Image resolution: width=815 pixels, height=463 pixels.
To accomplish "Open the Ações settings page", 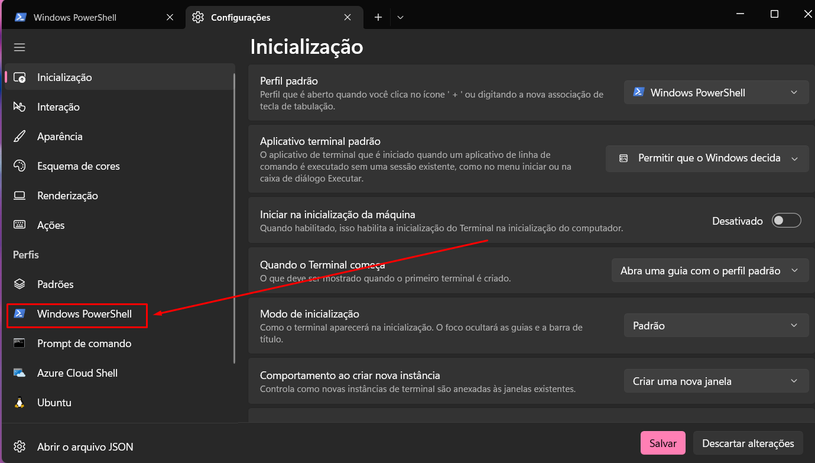I will [x=119, y=225].
